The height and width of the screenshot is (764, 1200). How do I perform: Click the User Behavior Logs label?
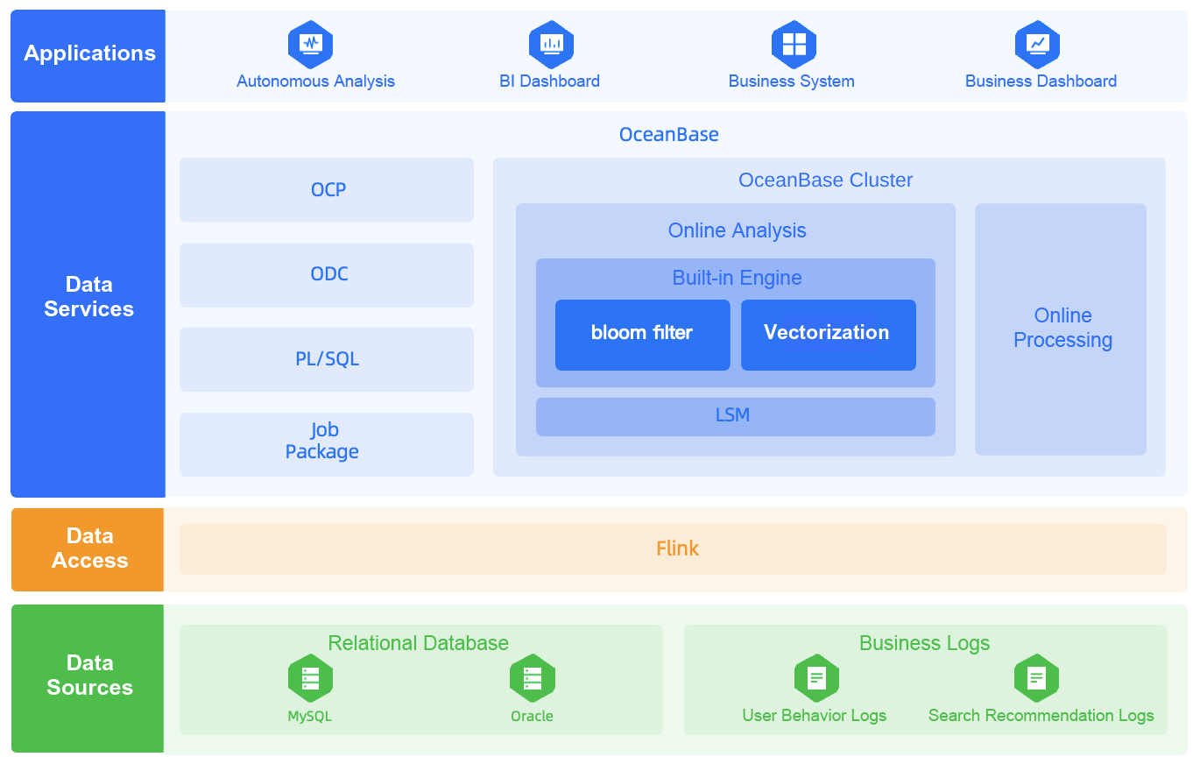pyautogui.click(x=815, y=716)
